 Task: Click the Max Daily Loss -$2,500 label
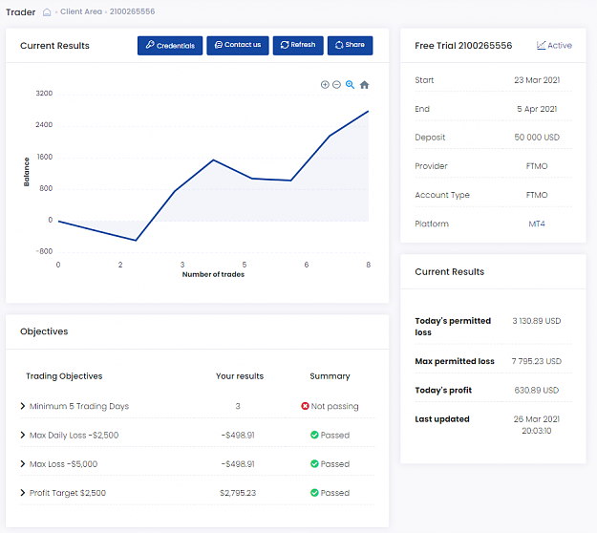click(x=74, y=436)
